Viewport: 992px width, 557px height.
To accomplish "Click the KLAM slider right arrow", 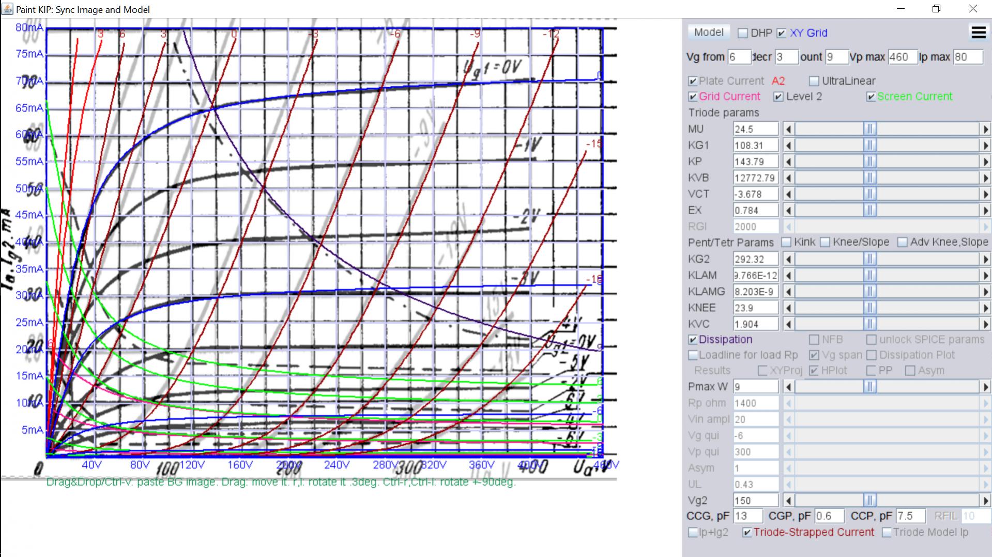I will (985, 276).
